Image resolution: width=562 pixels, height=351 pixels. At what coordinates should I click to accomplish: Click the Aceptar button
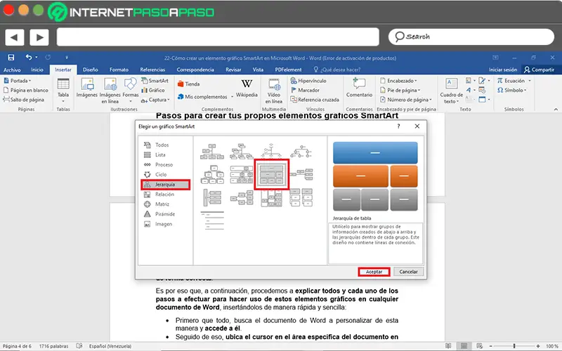374,272
